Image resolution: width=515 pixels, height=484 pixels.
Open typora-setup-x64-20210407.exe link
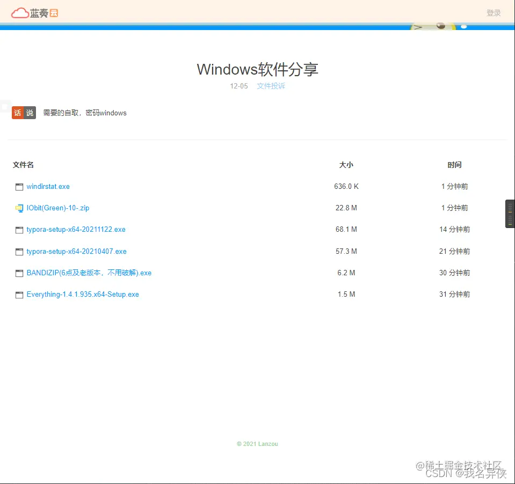pos(77,251)
